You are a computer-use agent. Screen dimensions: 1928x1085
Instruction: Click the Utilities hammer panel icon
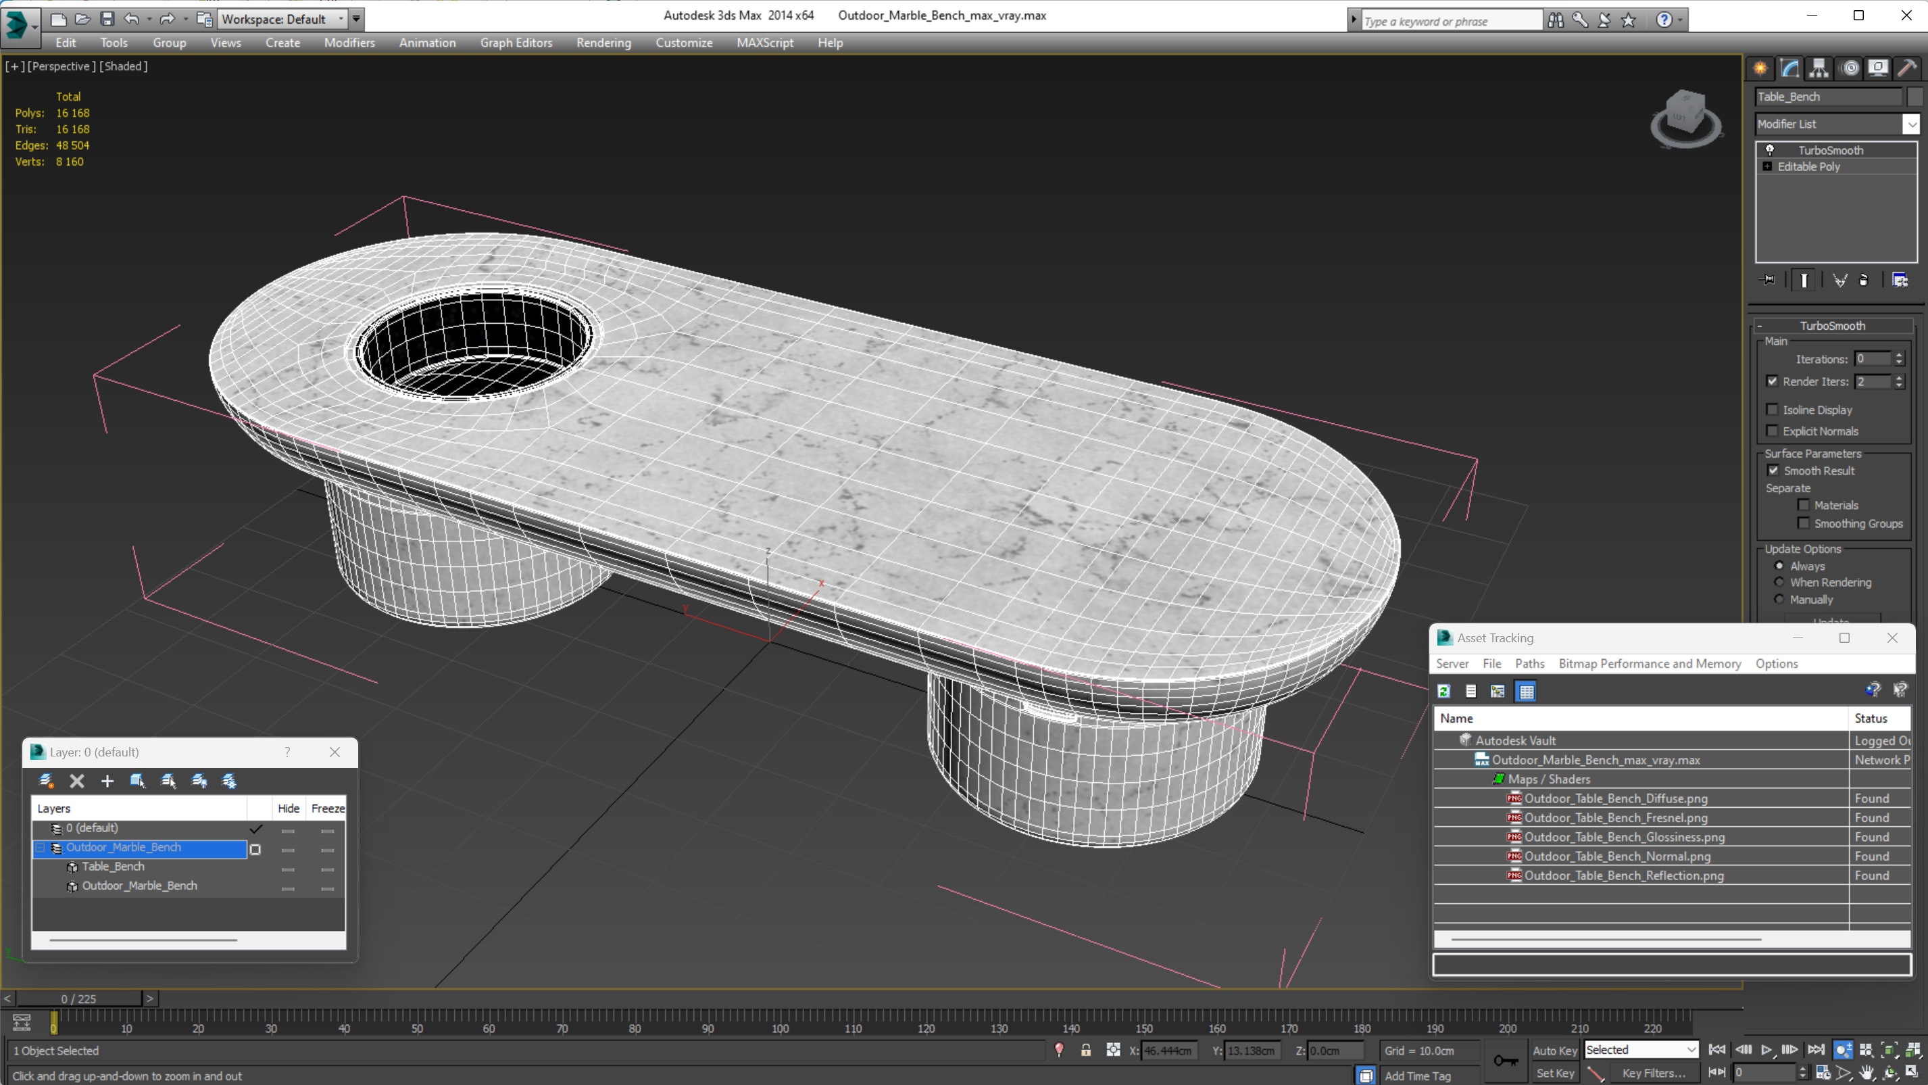coord(1907,69)
